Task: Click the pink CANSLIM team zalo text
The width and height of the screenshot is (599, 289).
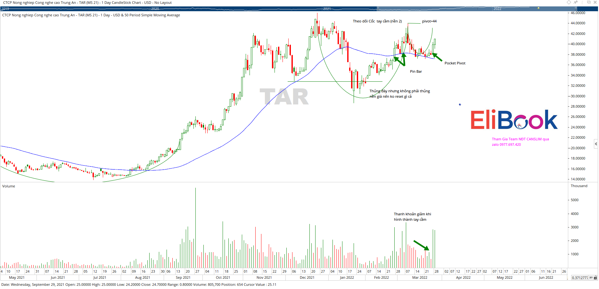Action: 520,142
